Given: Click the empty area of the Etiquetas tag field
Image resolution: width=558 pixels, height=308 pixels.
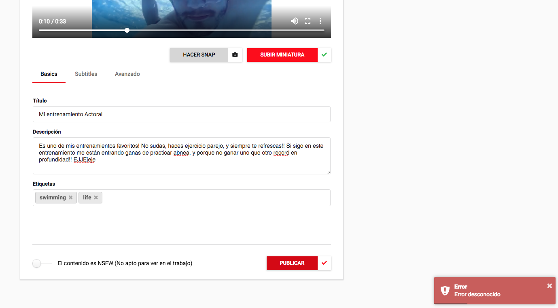Looking at the screenshot, I should [x=216, y=198].
